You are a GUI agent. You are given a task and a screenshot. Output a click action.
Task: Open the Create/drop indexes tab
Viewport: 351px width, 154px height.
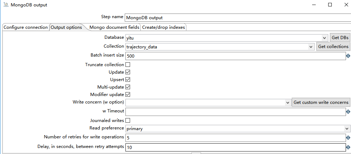click(164, 27)
